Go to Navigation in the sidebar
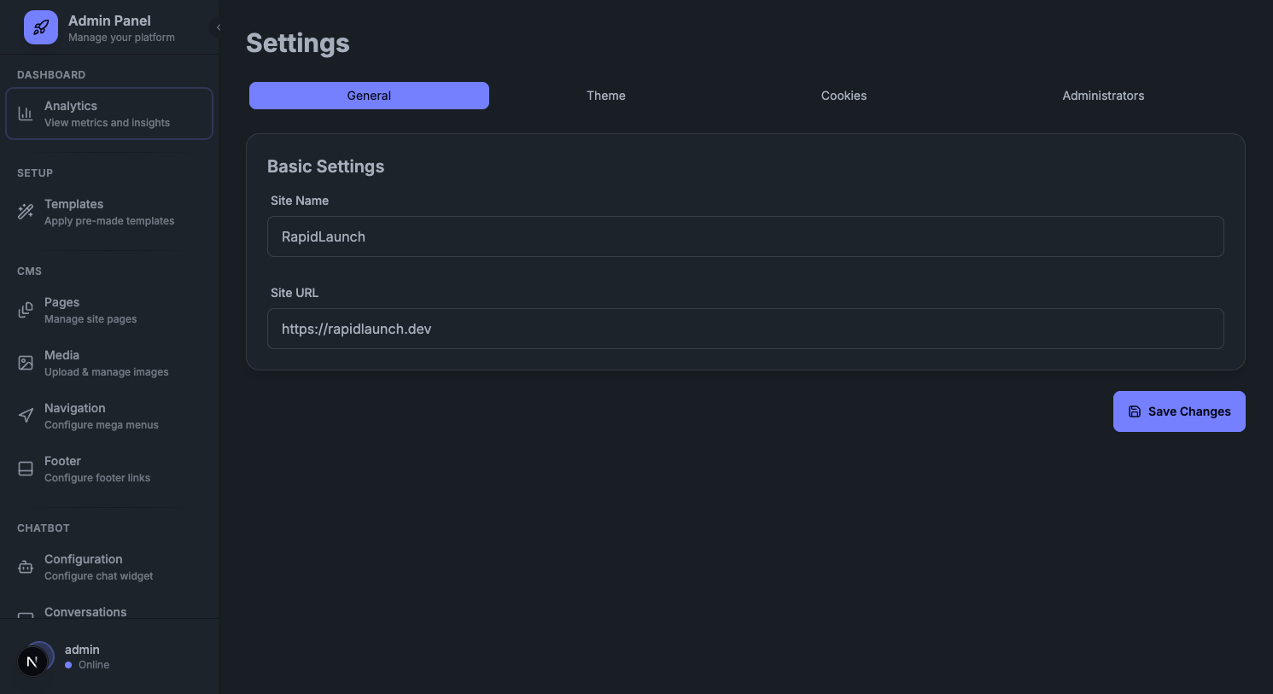Screen dimensions: 1273x694 (109, 416)
